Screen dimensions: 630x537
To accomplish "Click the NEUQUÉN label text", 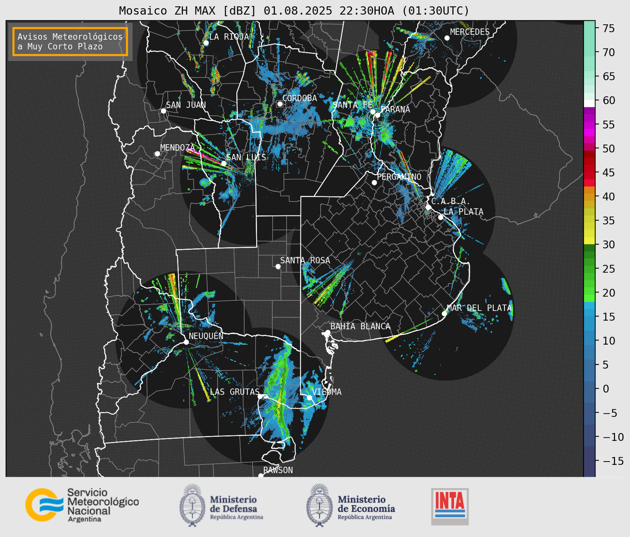I will [x=206, y=336].
